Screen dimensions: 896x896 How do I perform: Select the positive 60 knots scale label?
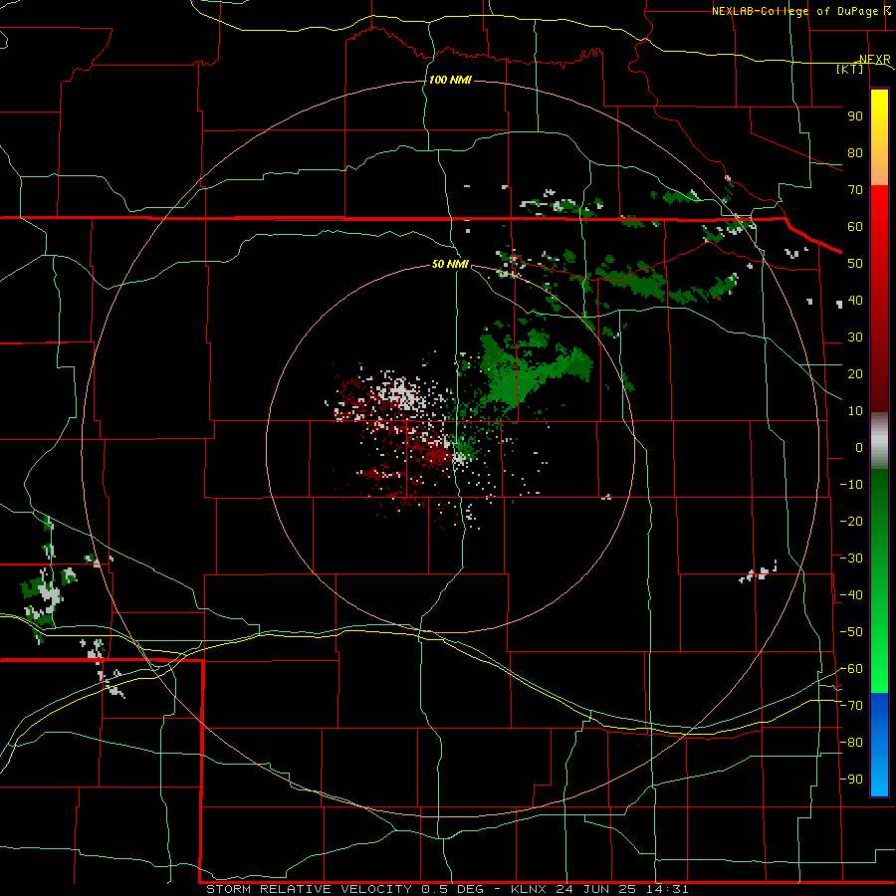click(855, 227)
